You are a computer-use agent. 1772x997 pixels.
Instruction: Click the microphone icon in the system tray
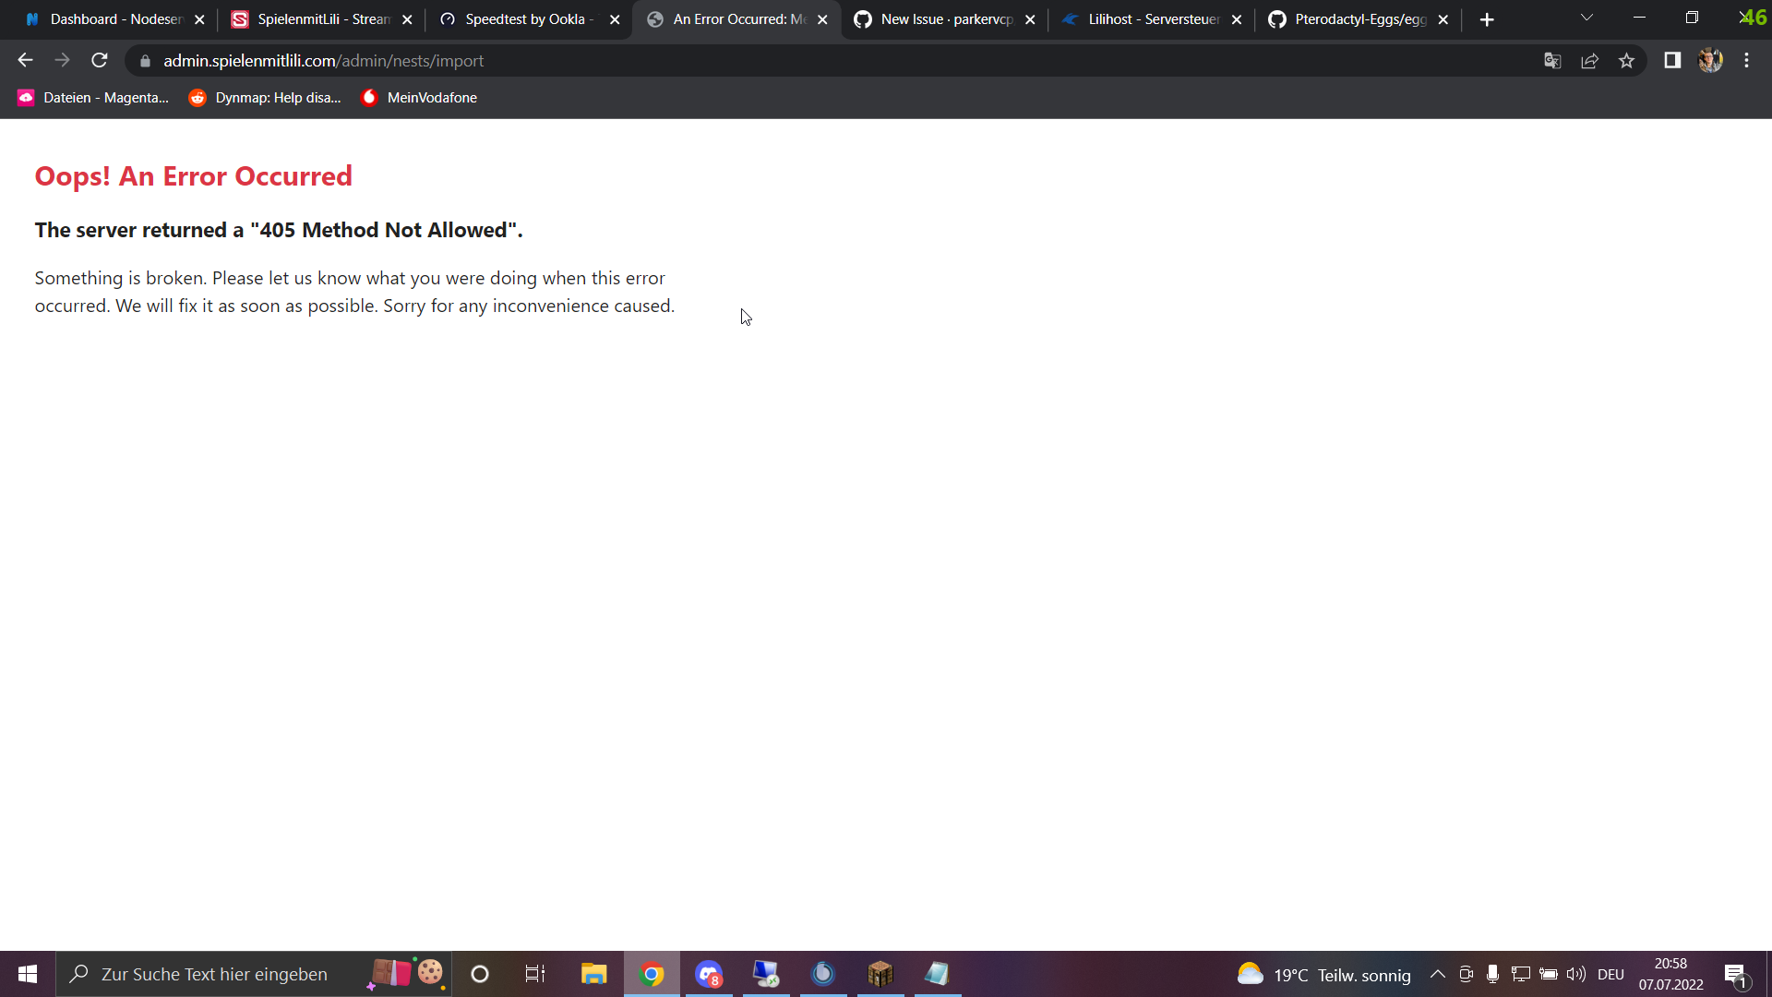1492,974
